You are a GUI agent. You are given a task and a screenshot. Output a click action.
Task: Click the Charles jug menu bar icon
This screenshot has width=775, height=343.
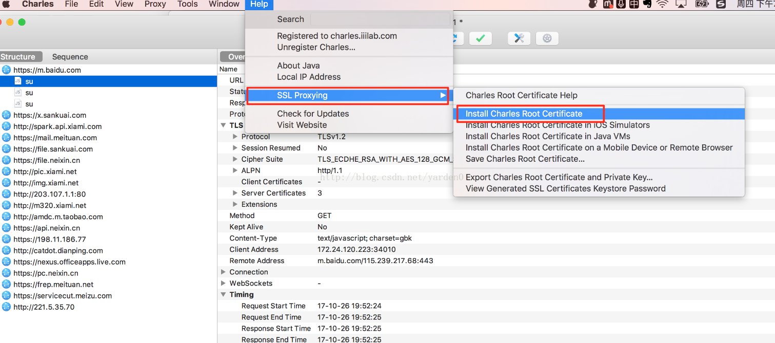pyautogui.click(x=593, y=4)
